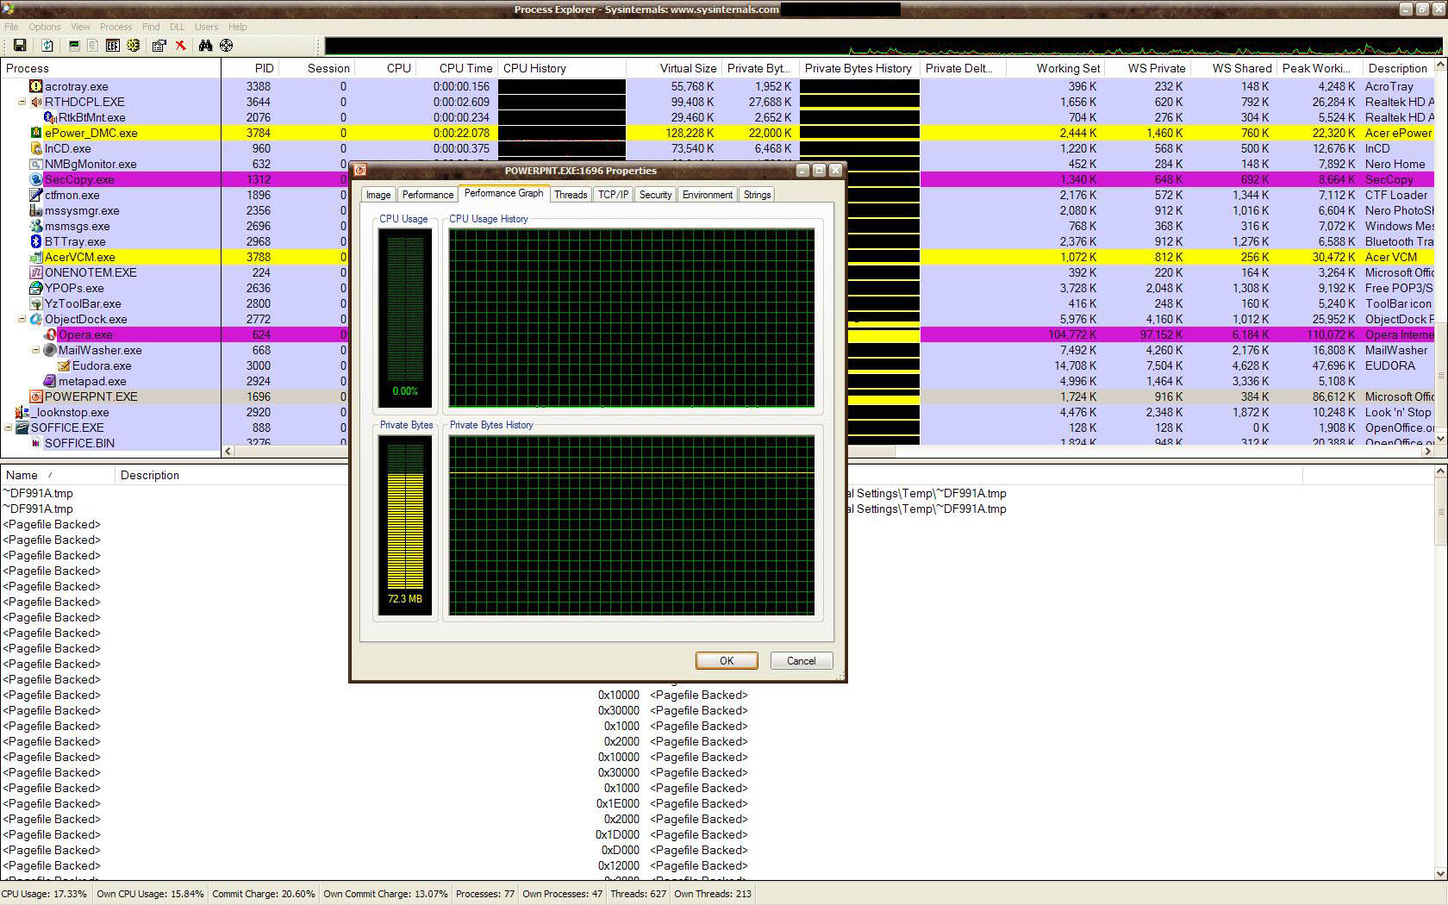The width and height of the screenshot is (1448, 905).
Task: Click the msmsgs.exe messenger icon
Action: click(36, 226)
